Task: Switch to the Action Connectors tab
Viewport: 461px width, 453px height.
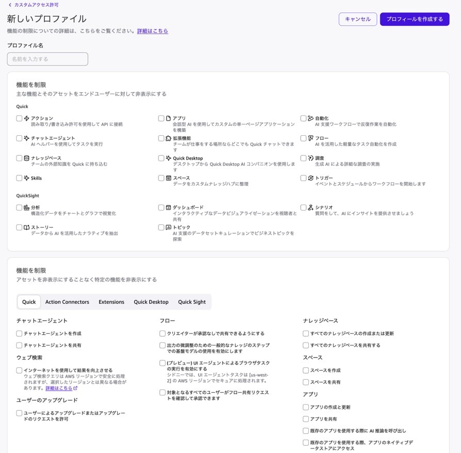Action: 67,302
